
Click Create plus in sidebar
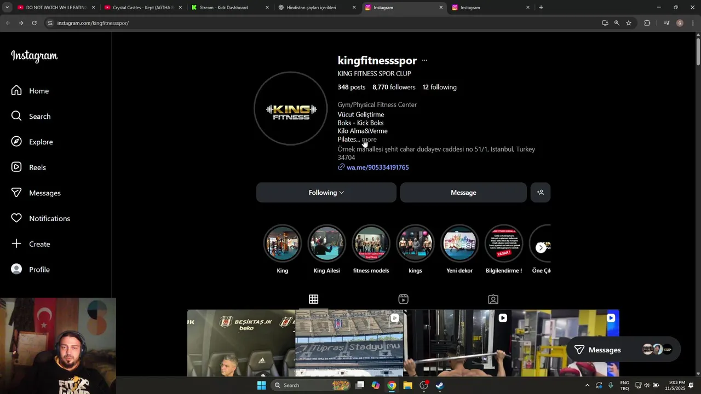coord(31,244)
